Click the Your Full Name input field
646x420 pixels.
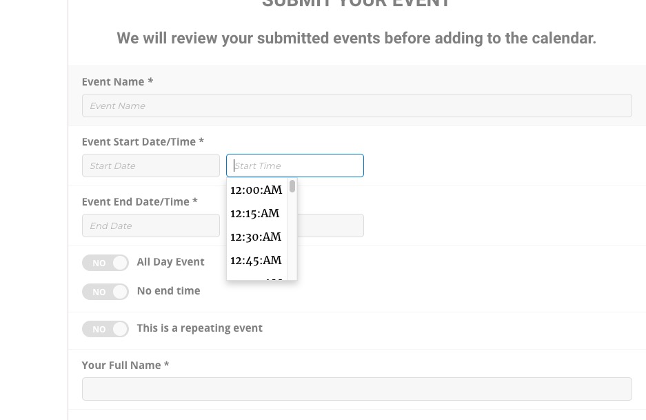356,389
